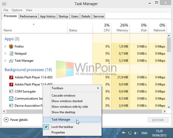Click the vertical scrollbar down arrow

pyautogui.click(x=169, y=107)
